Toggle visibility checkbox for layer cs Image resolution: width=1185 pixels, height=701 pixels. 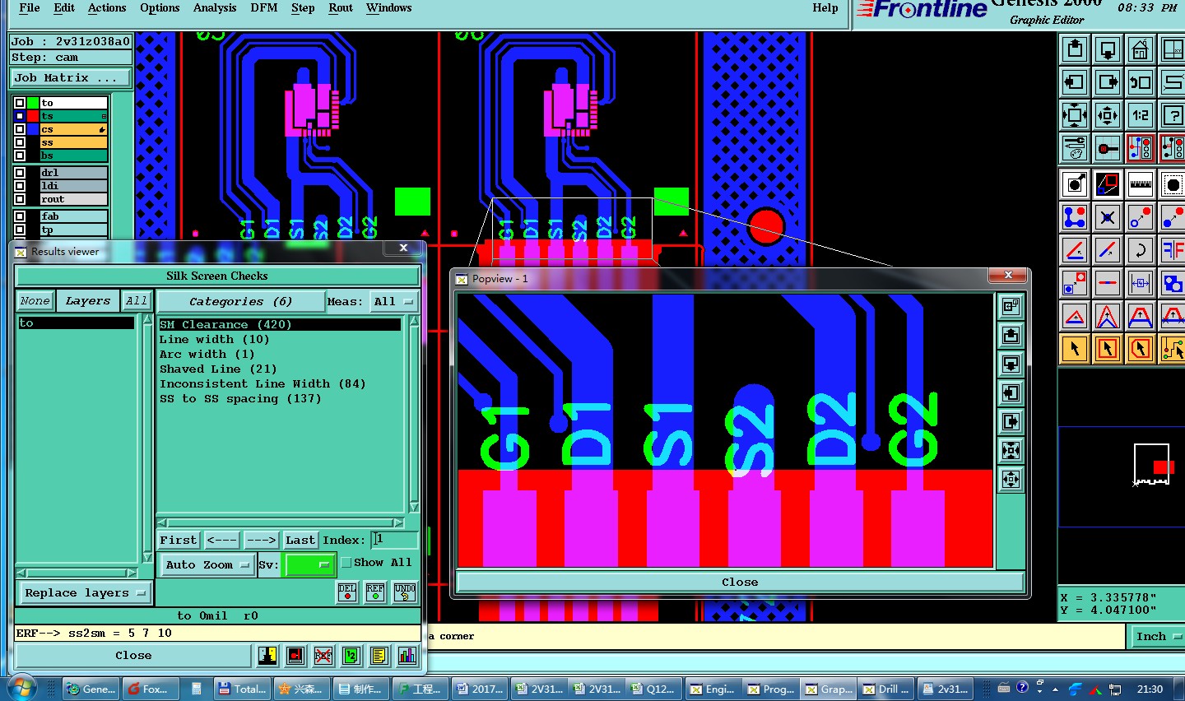(x=20, y=129)
